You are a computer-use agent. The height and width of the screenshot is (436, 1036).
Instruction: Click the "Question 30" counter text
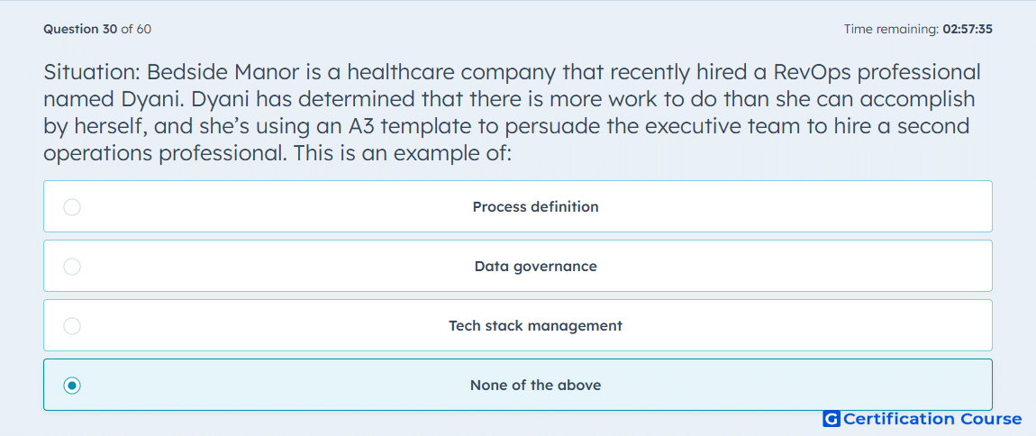80,29
